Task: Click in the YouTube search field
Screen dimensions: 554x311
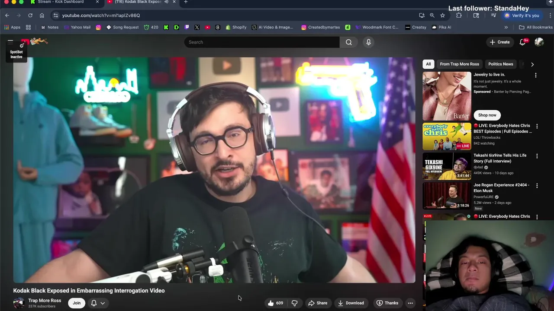Action: tap(262, 42)
